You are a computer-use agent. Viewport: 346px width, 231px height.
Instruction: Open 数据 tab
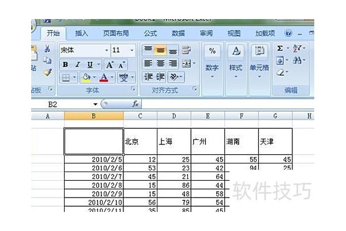178,33
